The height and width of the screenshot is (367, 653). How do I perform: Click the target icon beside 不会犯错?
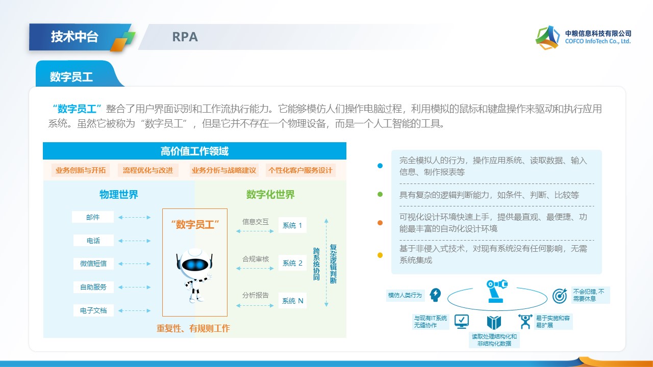pyautogui.click(x=560, y=295)
